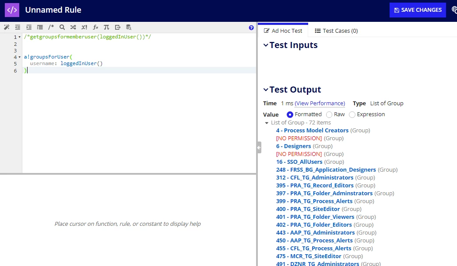Open 312 - CFL_TG_Administrators group
Image resolution: width=457 pixels, height=266 pixels.
(x=314, y=177)
